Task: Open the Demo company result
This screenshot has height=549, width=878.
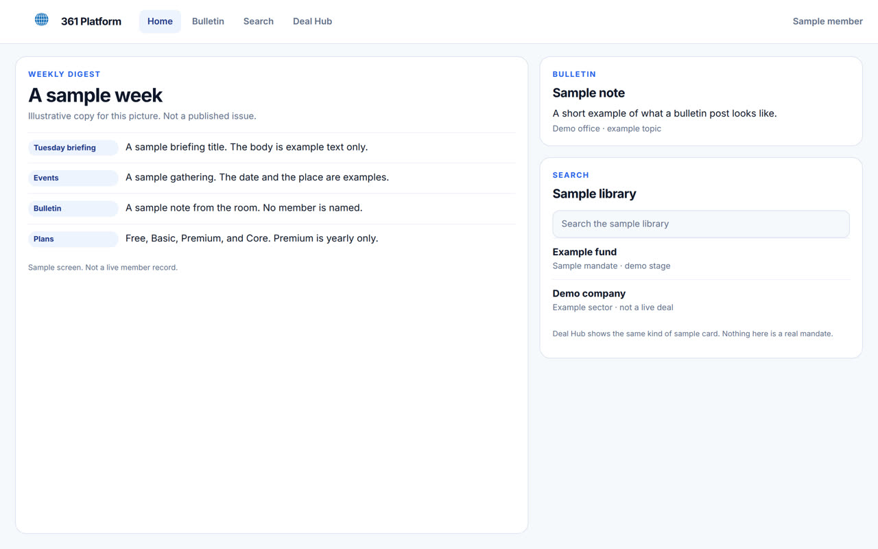Action: (x=589, y=293)
